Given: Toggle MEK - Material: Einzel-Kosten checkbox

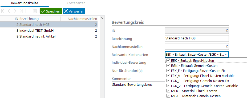Looking at the screenshot, I should [168, 91].
